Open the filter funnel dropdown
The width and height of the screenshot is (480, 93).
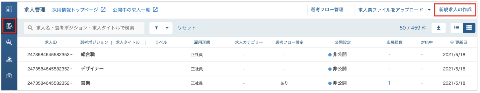coord(161,28)
